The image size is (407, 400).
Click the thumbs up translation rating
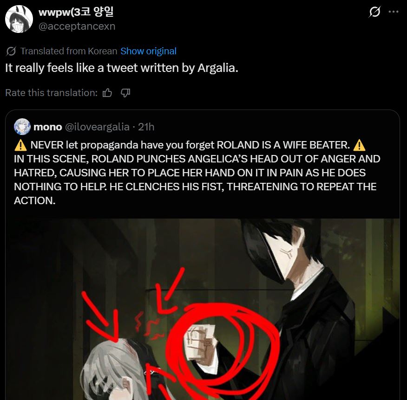click(x=107, y=92)
